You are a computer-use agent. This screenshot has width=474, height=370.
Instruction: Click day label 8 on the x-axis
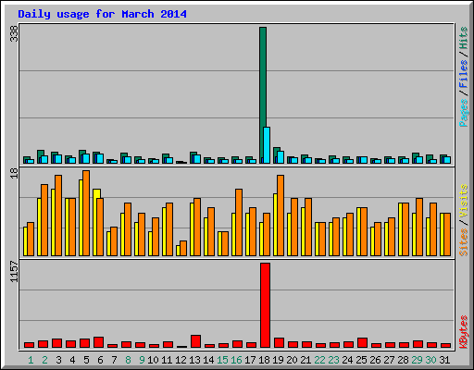[x=128, y=360]
